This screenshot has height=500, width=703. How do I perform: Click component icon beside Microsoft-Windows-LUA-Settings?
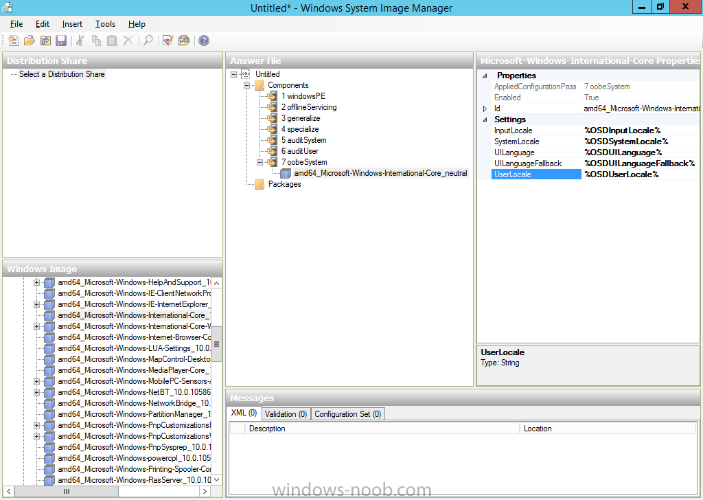tap(49, 348)
